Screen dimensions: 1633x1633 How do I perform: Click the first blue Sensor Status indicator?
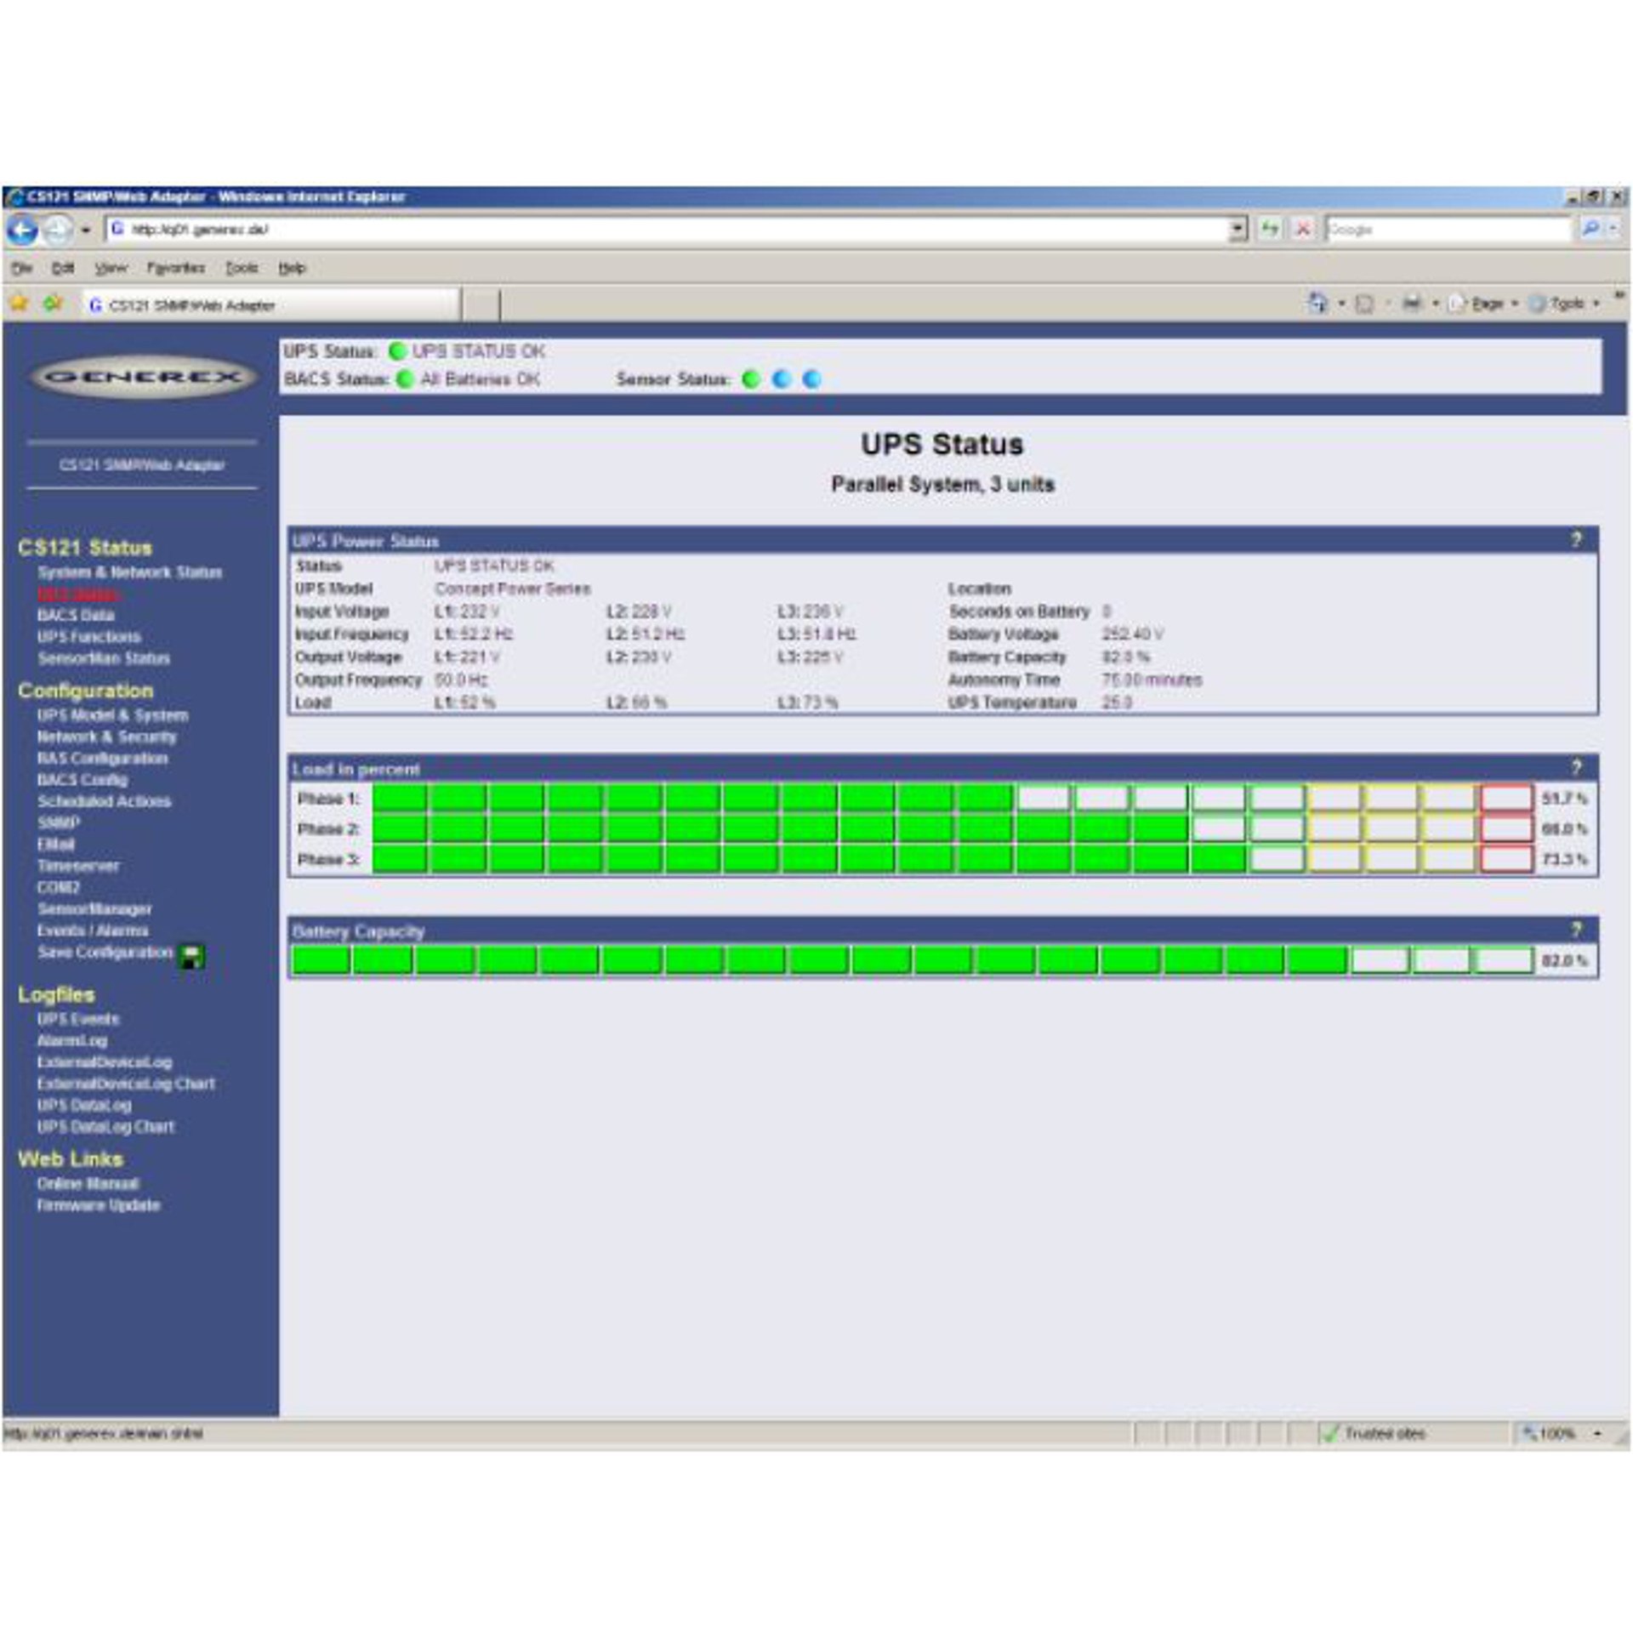(x=782, y=379)
